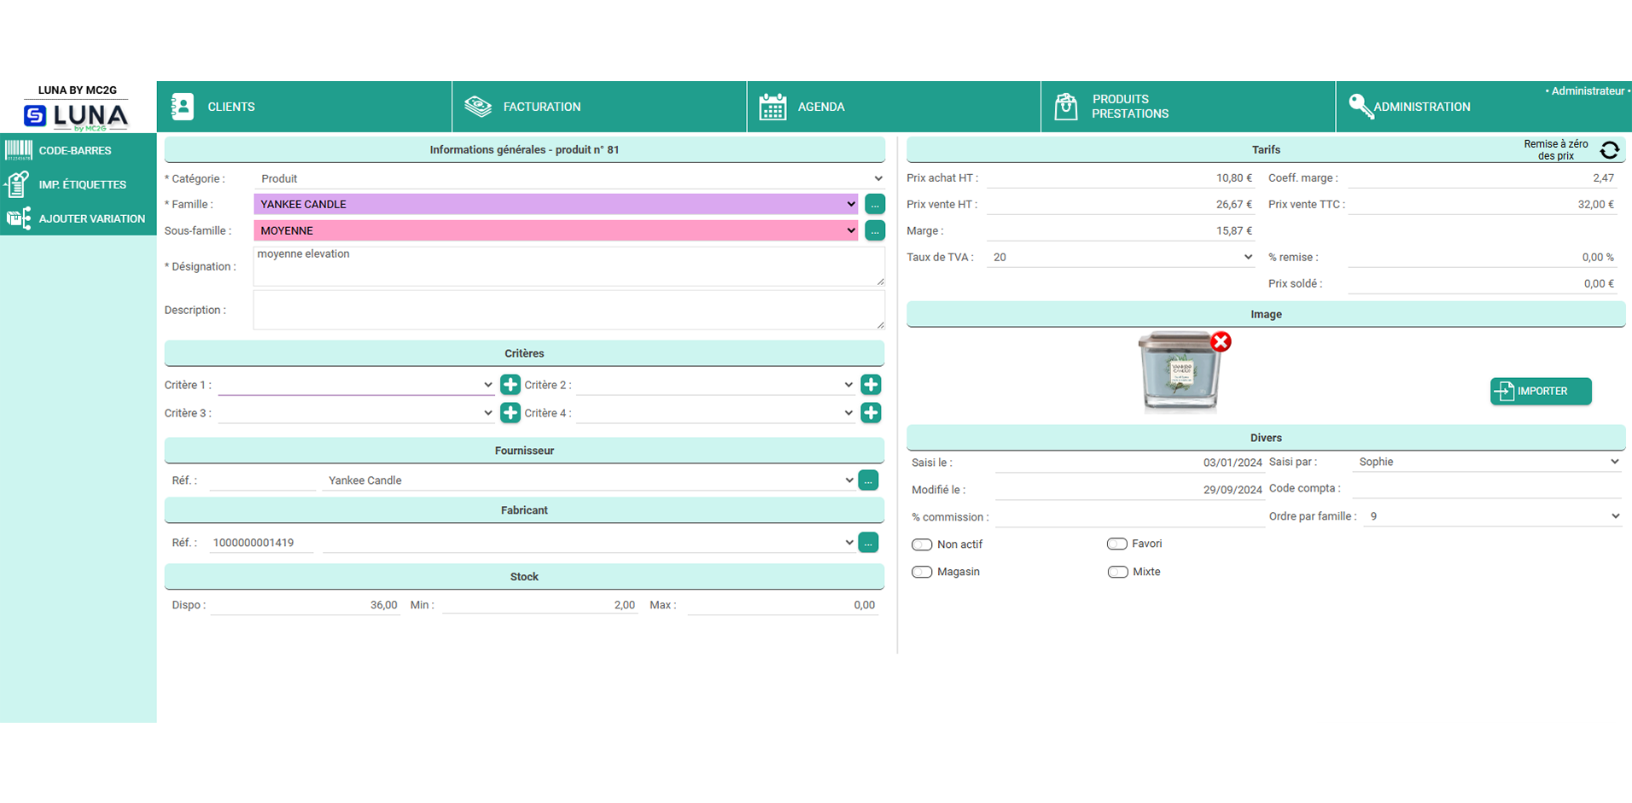The height and width of the screenshot is (803, 1632).
Task: Open Fournisseur ellipsis button
Action: (x=868, y=480)
